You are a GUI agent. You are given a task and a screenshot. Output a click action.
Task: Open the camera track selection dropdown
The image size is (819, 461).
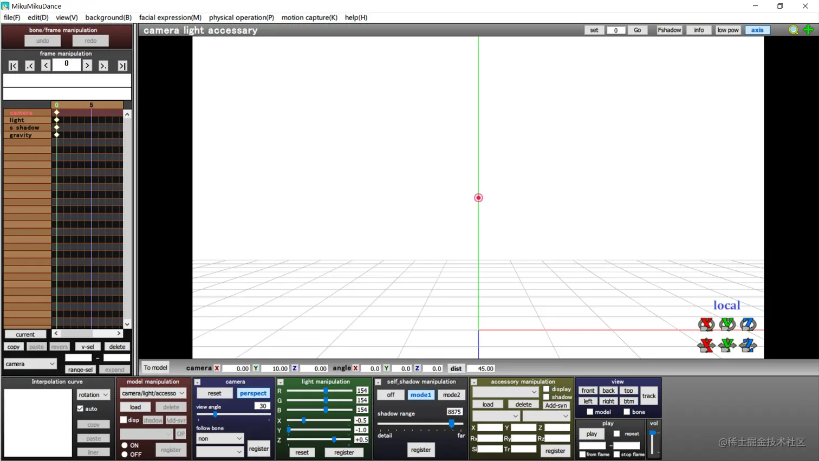30,364
